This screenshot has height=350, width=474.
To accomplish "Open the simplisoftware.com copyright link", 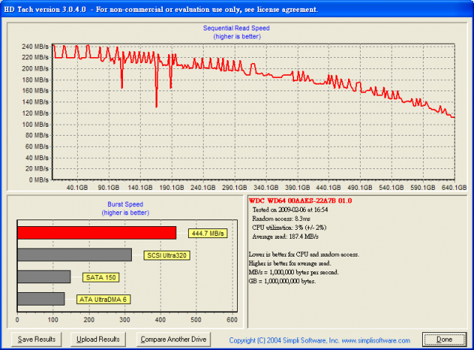I will [x=319, y=340].
